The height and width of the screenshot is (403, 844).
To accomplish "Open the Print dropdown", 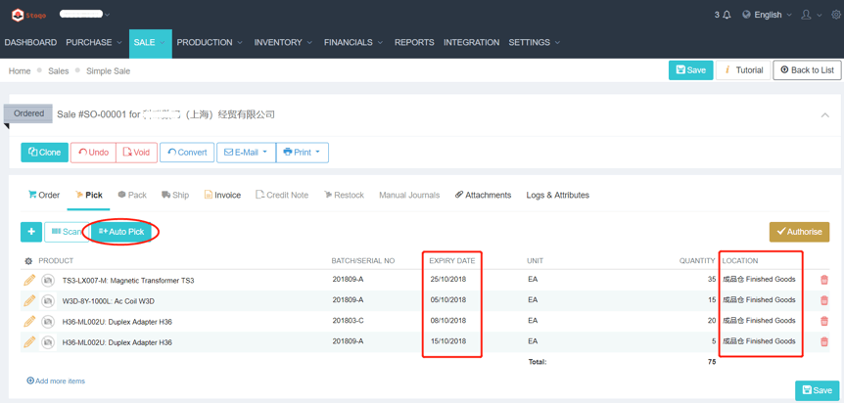I will pos(302,153).
